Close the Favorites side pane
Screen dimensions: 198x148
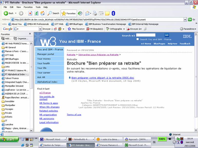(30, 33)
